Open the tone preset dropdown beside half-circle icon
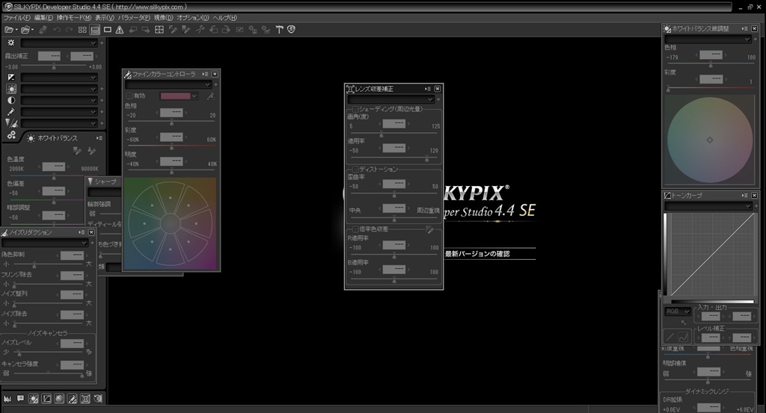The image size is (766, 413). point(59,100)
